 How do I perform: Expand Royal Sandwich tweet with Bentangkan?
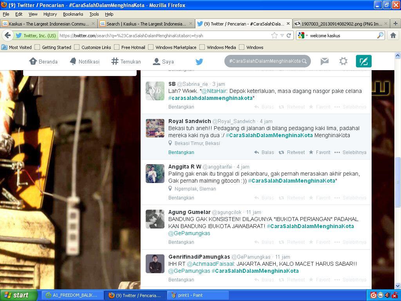(x=181, y=152)
